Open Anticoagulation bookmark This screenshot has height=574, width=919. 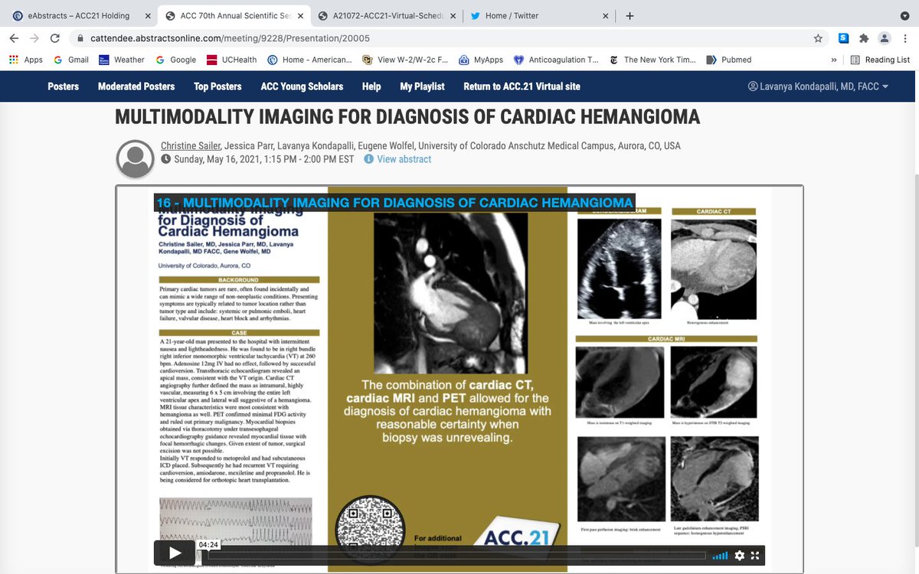(557, 60)
